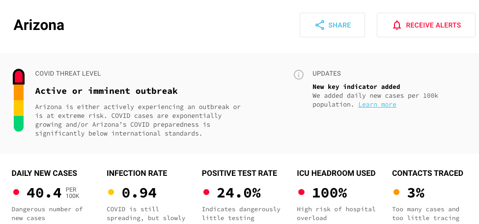Select the Infection Rate metric heading
This screenshot has width=479, height=224.
tap(137, 173)
